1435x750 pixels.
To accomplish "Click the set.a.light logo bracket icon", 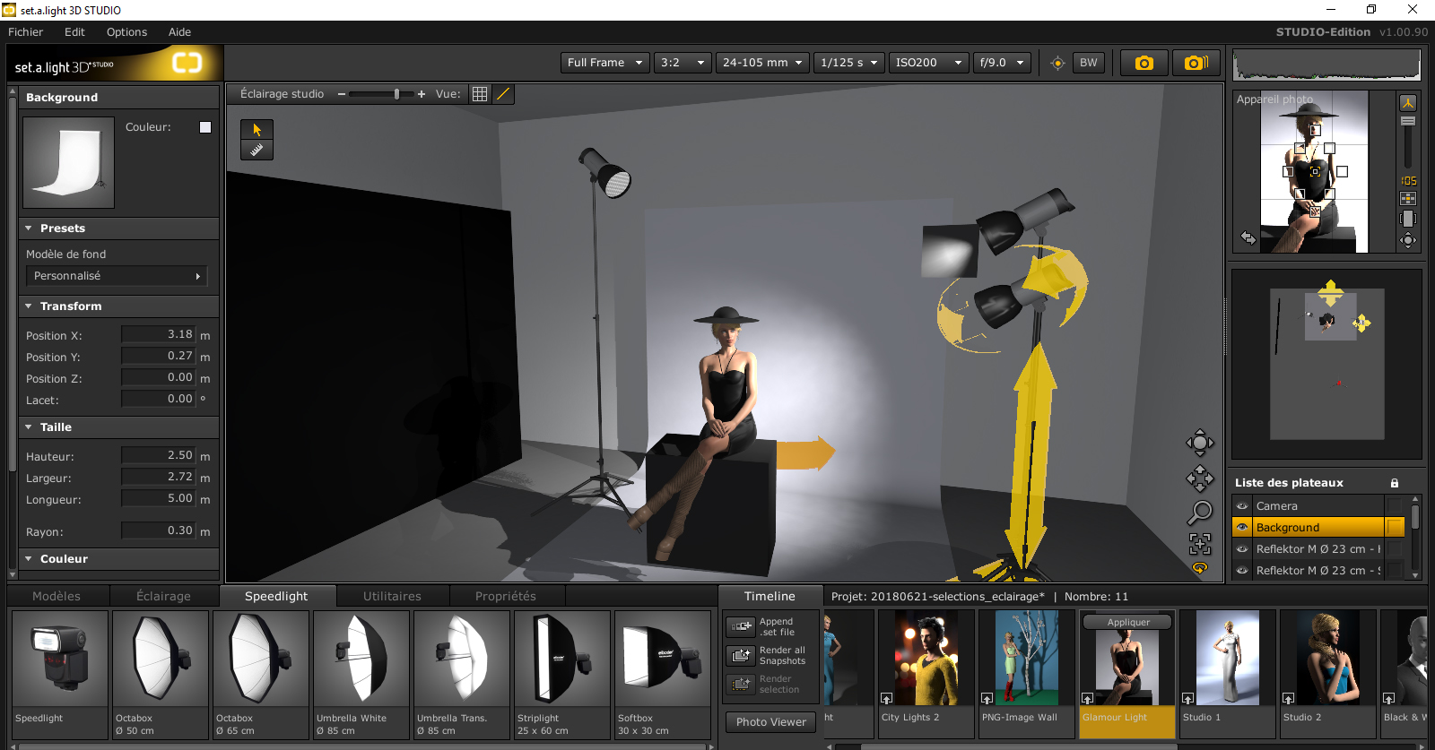I will point(187,64).
